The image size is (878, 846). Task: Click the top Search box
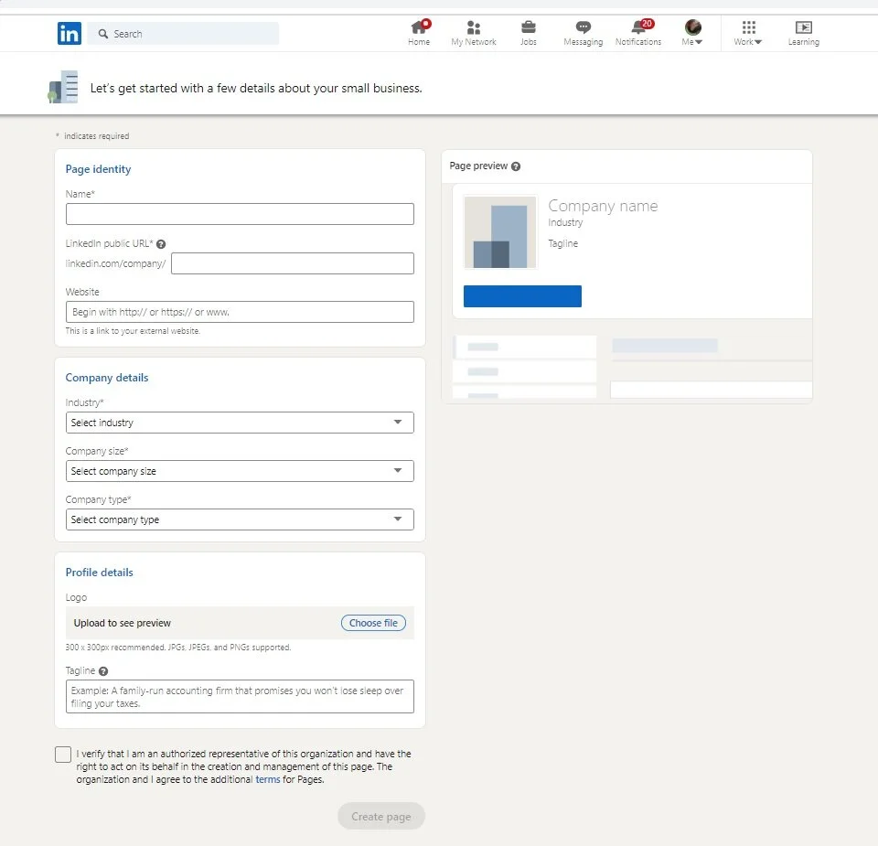[184, 34]
